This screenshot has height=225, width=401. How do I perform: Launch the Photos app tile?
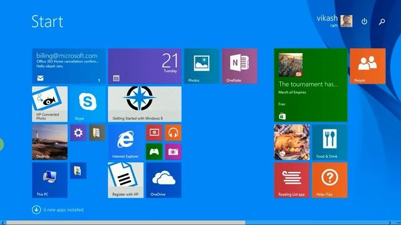[202, 66]
